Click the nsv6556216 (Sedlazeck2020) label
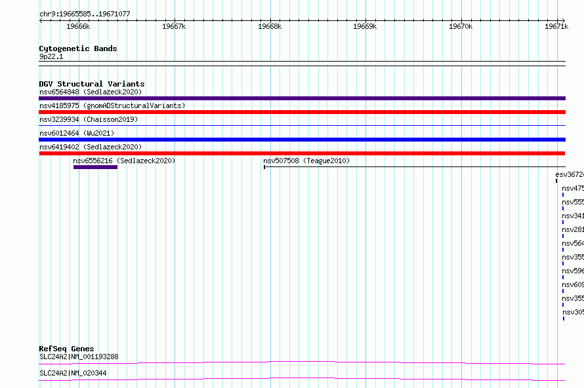The image size is (584, 388). coord(124,161)
